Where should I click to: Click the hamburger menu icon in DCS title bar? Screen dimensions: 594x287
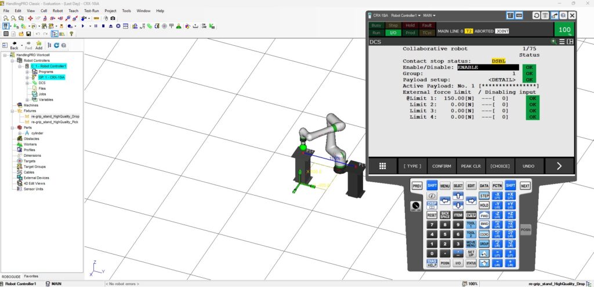click(x=562, y=42)
